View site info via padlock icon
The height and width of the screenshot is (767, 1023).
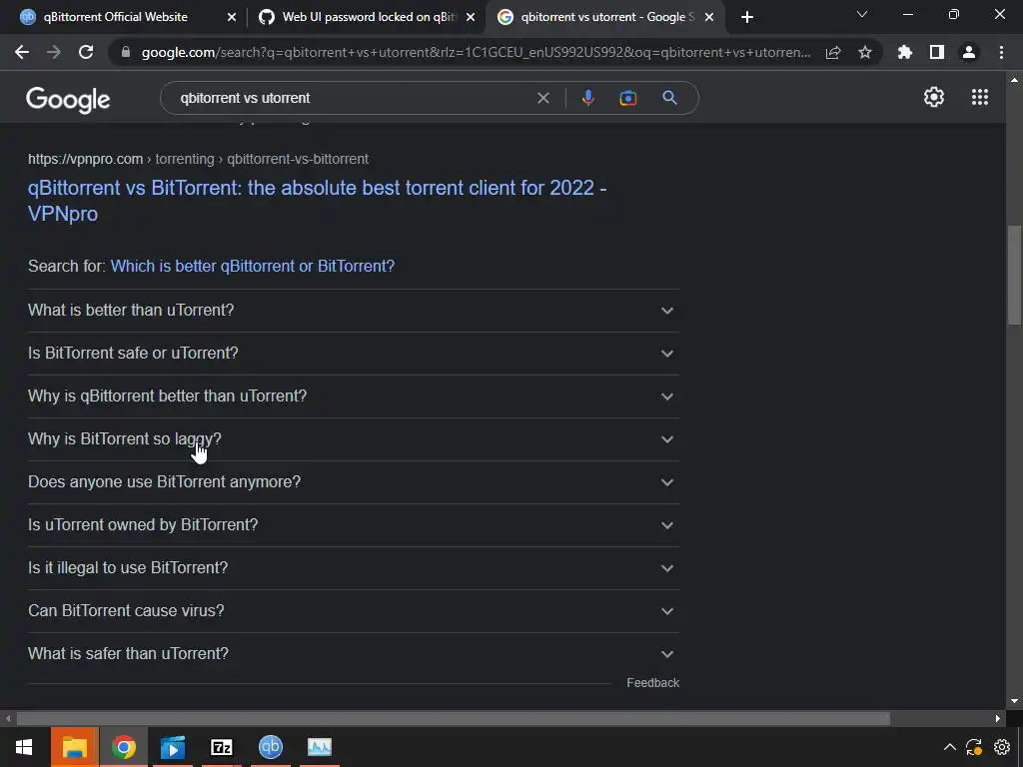(126, 52)
